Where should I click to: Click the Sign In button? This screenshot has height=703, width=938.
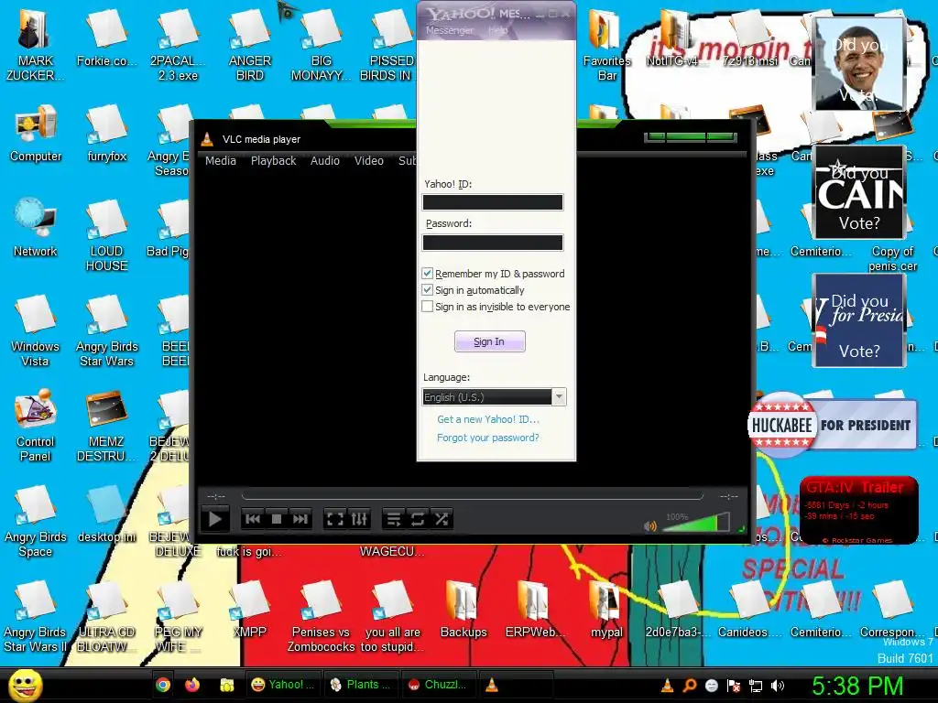click(x=489, y=341)
